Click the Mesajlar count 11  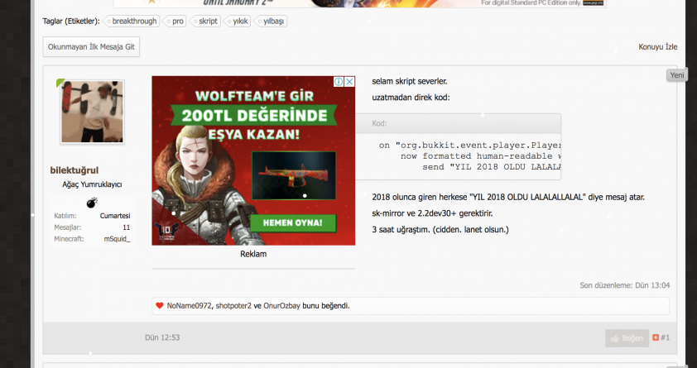(x=127, y=227)
